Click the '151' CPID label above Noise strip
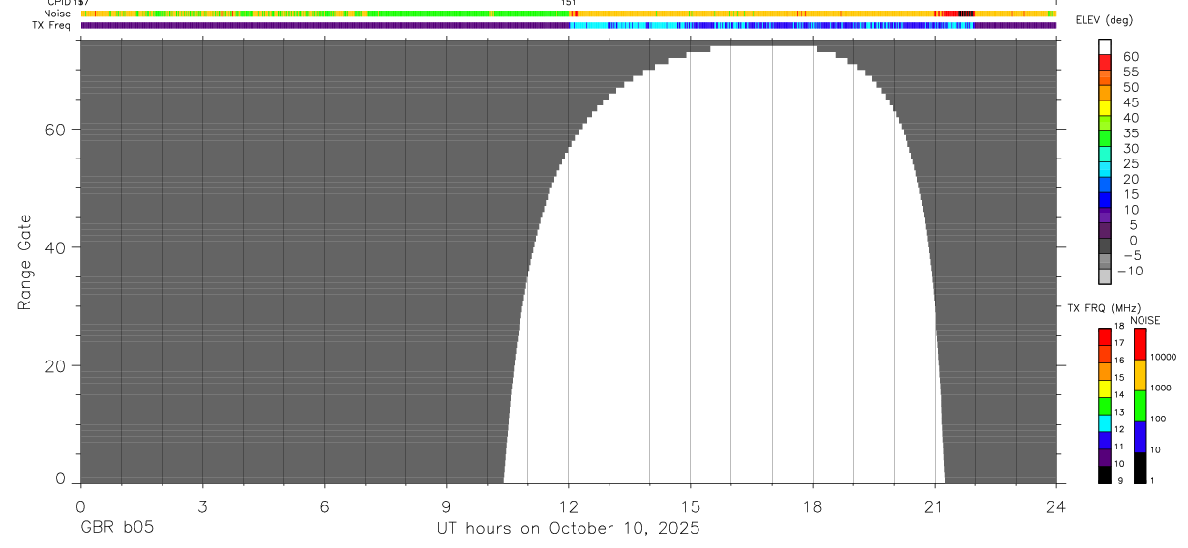 tap(569, 3)
